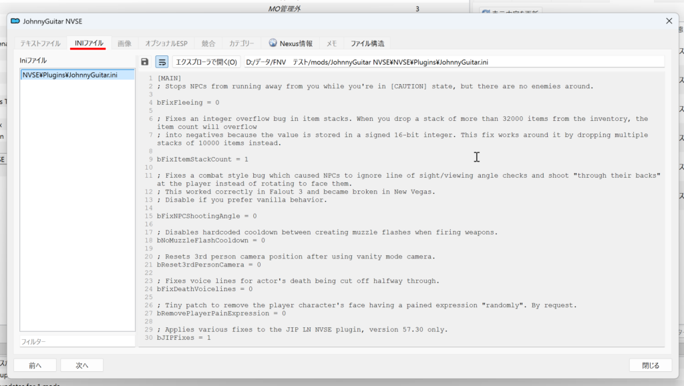This screenshot has height=386, width=684.
Task: Click the save file icon
Action: [145, 62]
